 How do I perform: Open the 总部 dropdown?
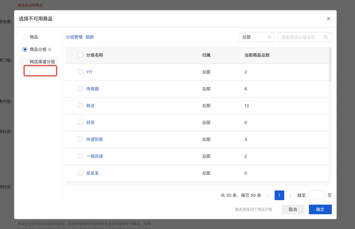pos(256,37)
